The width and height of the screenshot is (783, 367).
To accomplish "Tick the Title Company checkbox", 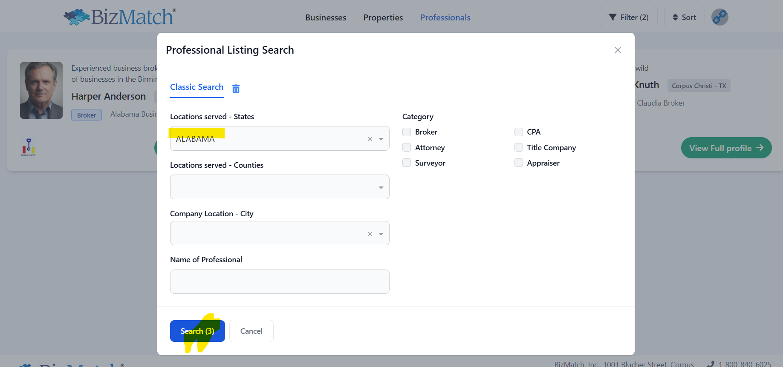I will pyautogui.click(x=518, y=148).
